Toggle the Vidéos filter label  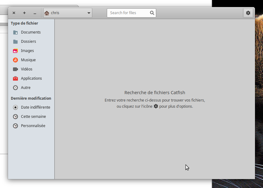coord(27,69)
